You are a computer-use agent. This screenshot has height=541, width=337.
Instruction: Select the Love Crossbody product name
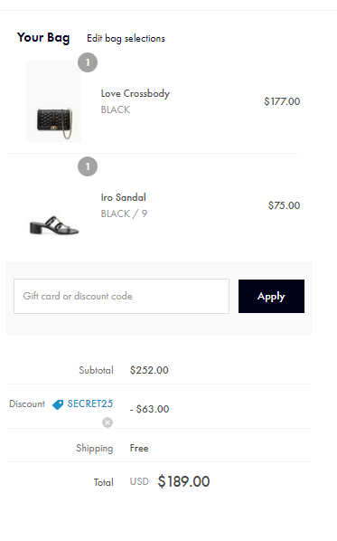(136, 93)
